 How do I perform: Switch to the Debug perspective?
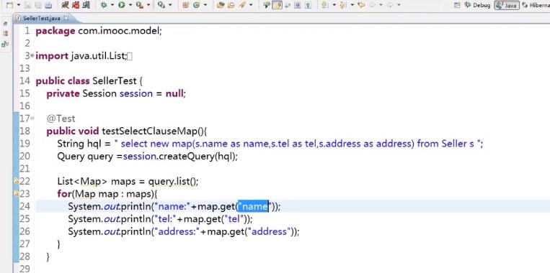tap(477, 5)
